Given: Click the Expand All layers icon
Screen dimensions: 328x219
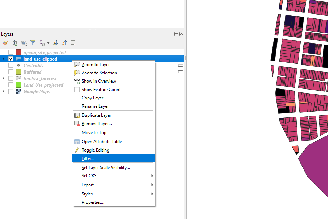Looking at the screenshot, I should pos(56,43).
